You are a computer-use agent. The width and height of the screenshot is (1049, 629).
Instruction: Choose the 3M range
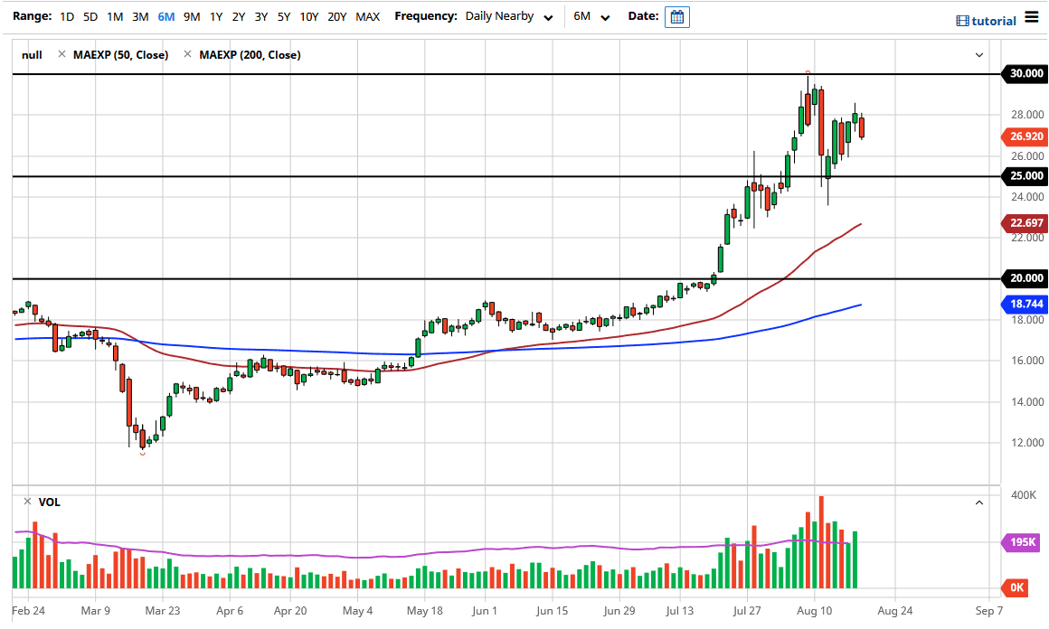(140, 17)
